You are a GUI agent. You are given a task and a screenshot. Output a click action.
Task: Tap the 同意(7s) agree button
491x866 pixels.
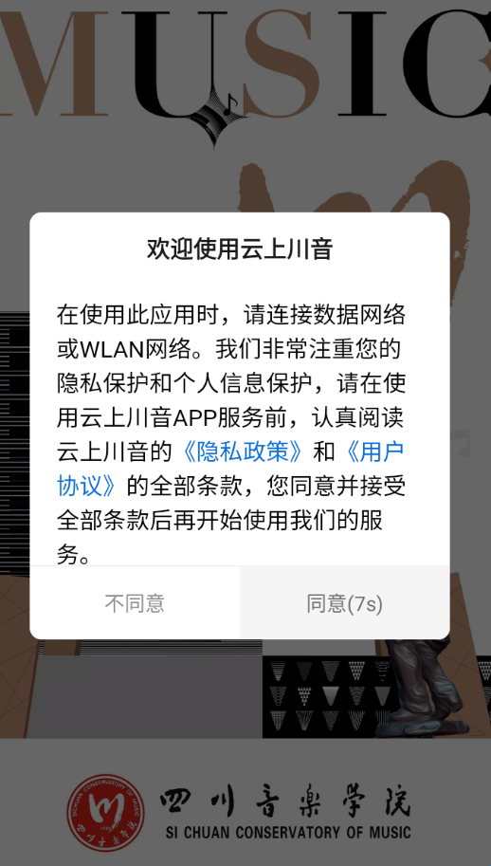pyautogui.click(x=345, y=603)
